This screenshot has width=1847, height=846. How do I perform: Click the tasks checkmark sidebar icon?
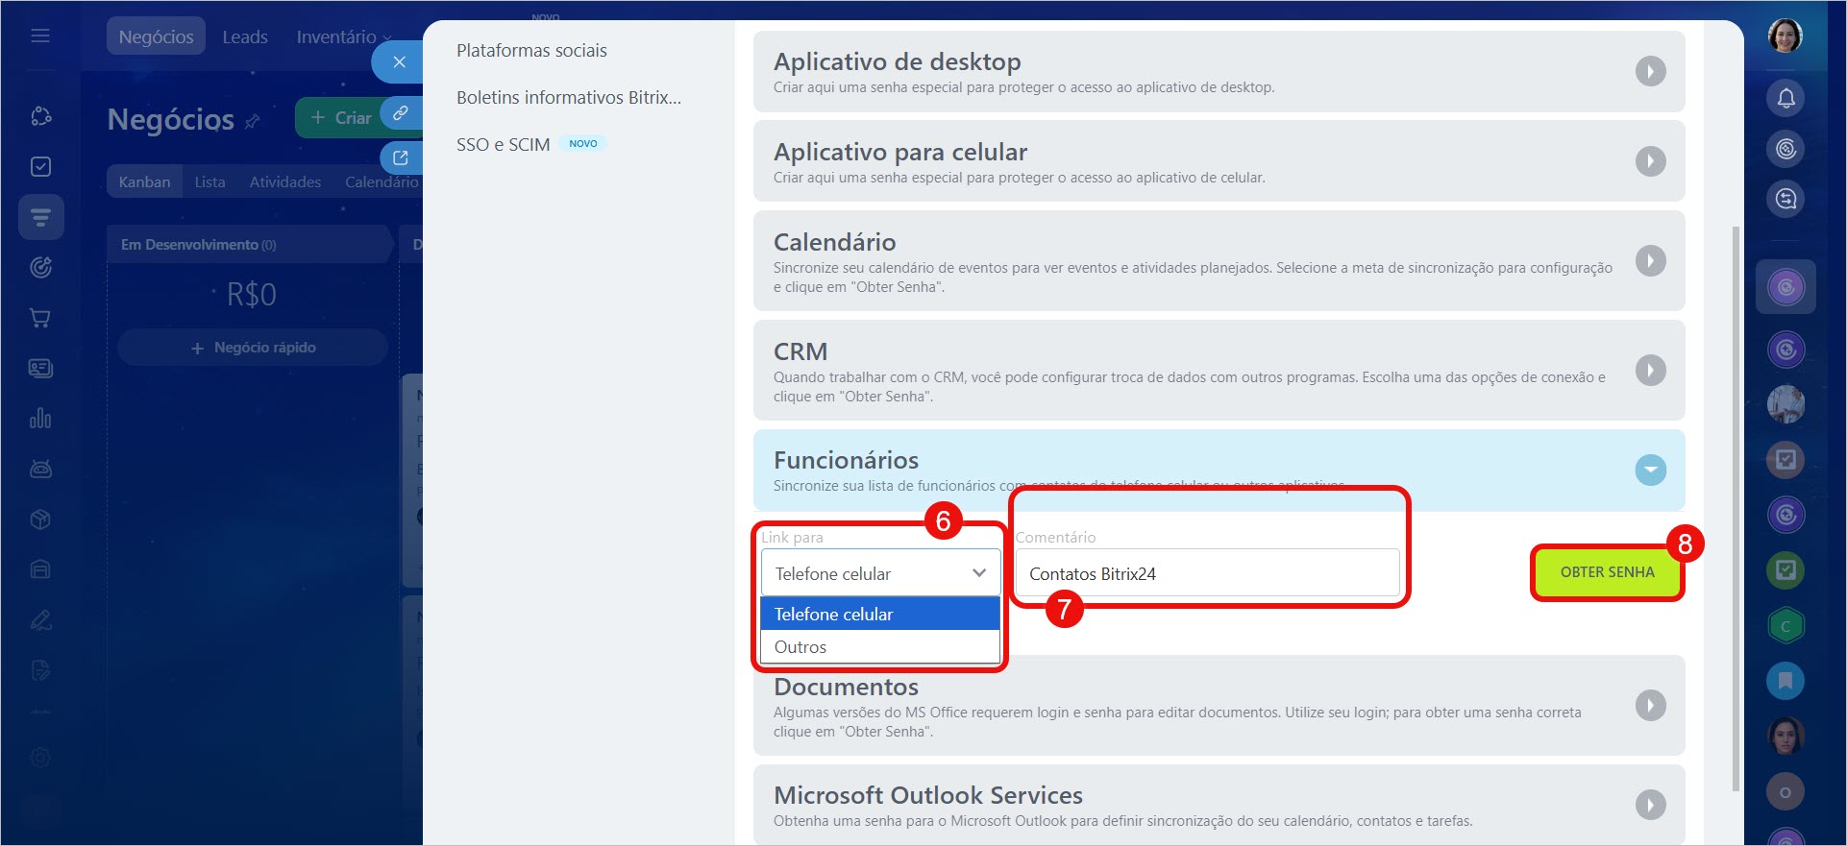tap(40, 167)
